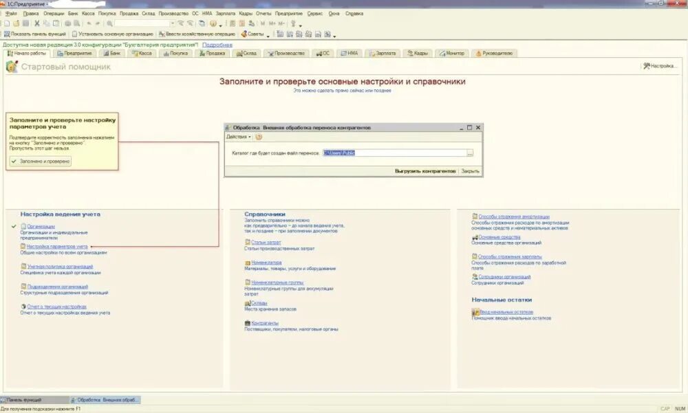Click the Paste clipboard icon
688x413 pixels.
[x=56, y=23]
